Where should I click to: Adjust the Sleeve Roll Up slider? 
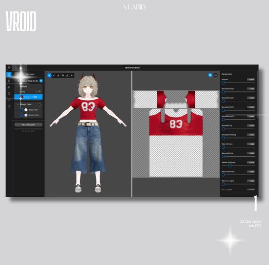238,156
